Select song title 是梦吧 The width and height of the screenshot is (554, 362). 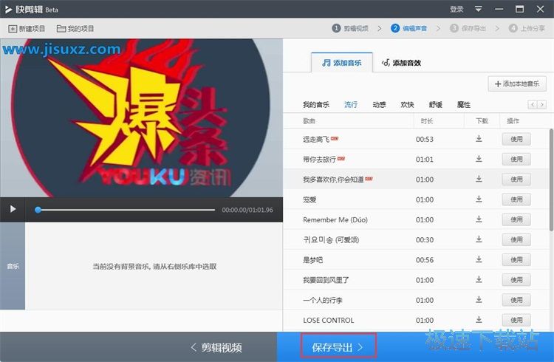(x=312, y=260)
